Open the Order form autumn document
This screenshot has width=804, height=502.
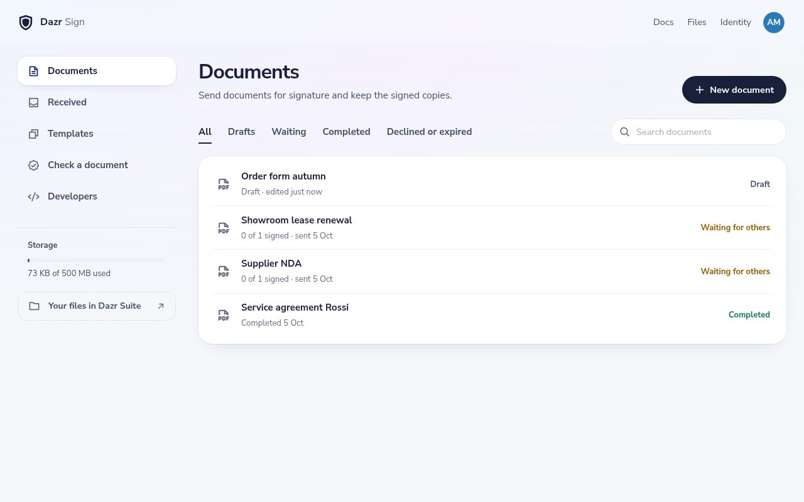(492, 184)
